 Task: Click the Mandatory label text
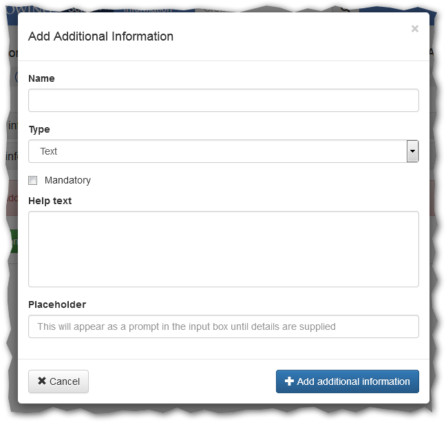[x=67, y=180]
